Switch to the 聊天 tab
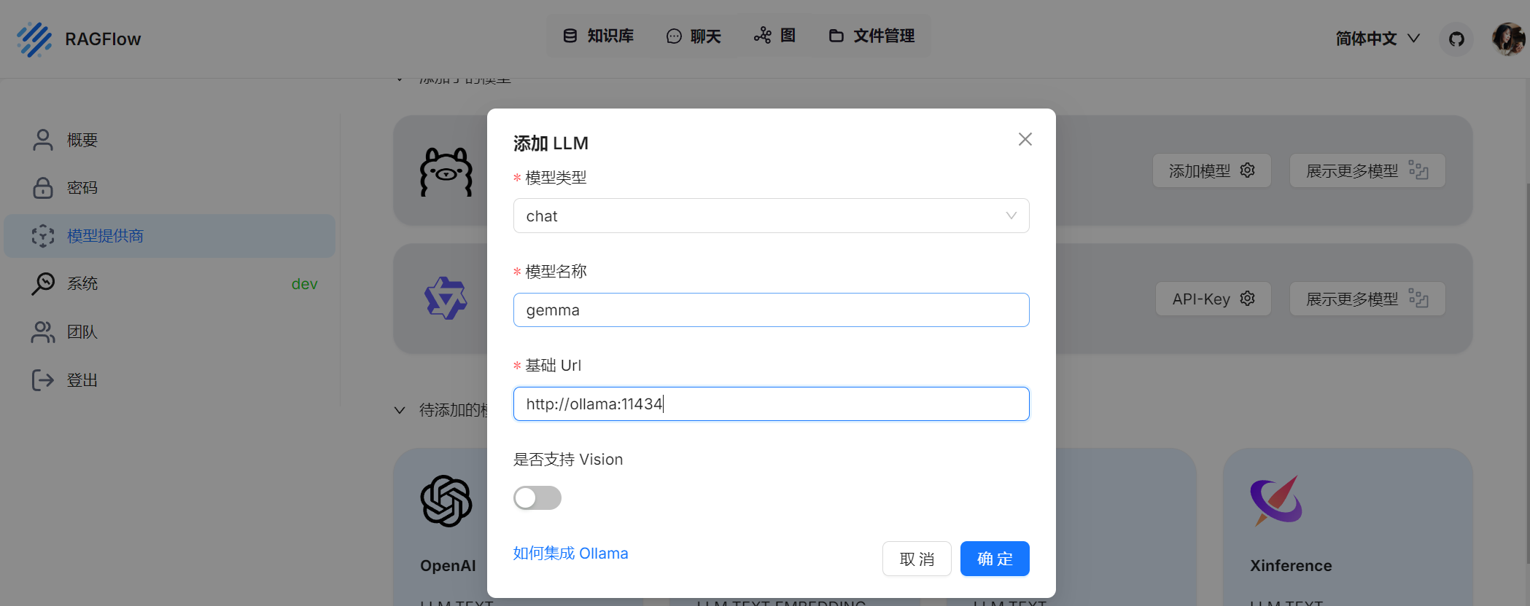Image resolution: width=1530 pixels, height=606 pixels. point(694,36)
